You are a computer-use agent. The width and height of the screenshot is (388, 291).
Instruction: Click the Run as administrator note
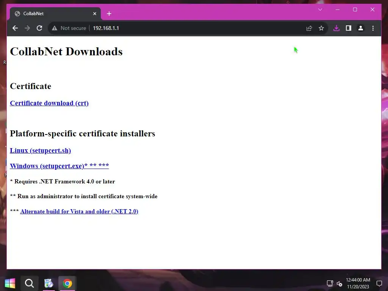tap(84, 196)
